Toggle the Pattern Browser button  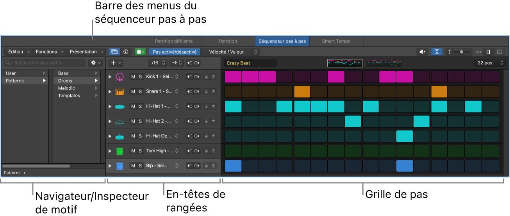(x=114, y=52)
